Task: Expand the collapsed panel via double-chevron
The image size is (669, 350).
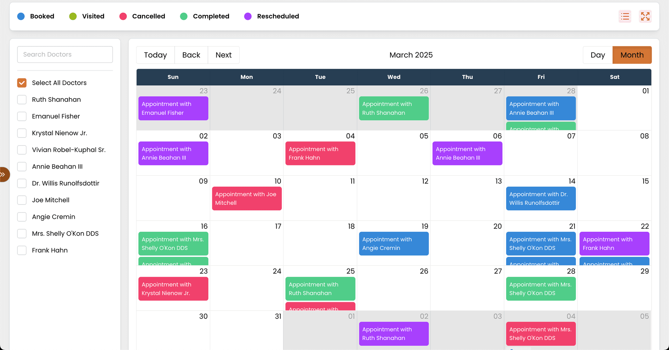Action: (x=5, y=174)
